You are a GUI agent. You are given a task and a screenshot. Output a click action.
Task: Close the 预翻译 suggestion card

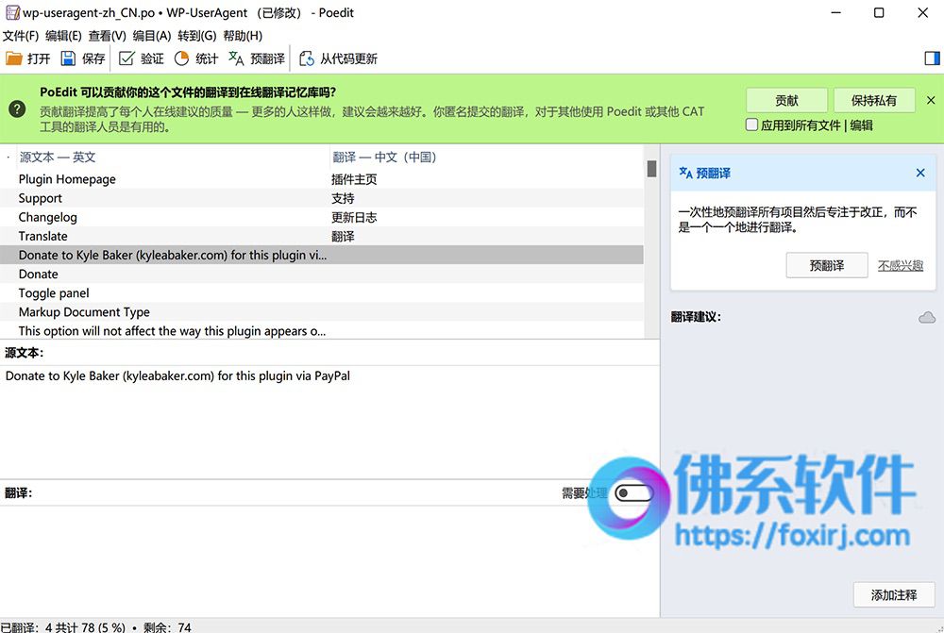[x=919, y=173]
